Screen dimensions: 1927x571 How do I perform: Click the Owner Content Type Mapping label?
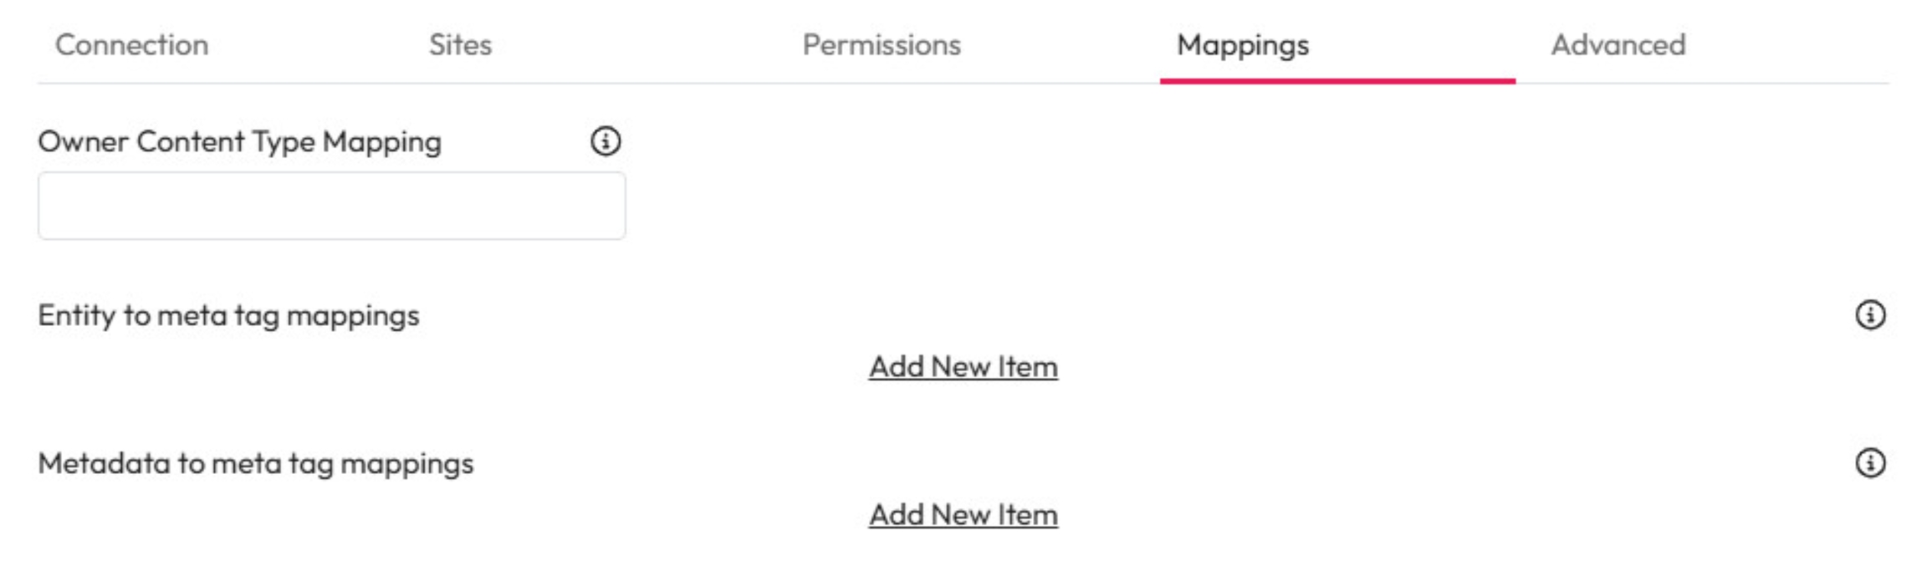click(x=239, y=142)
